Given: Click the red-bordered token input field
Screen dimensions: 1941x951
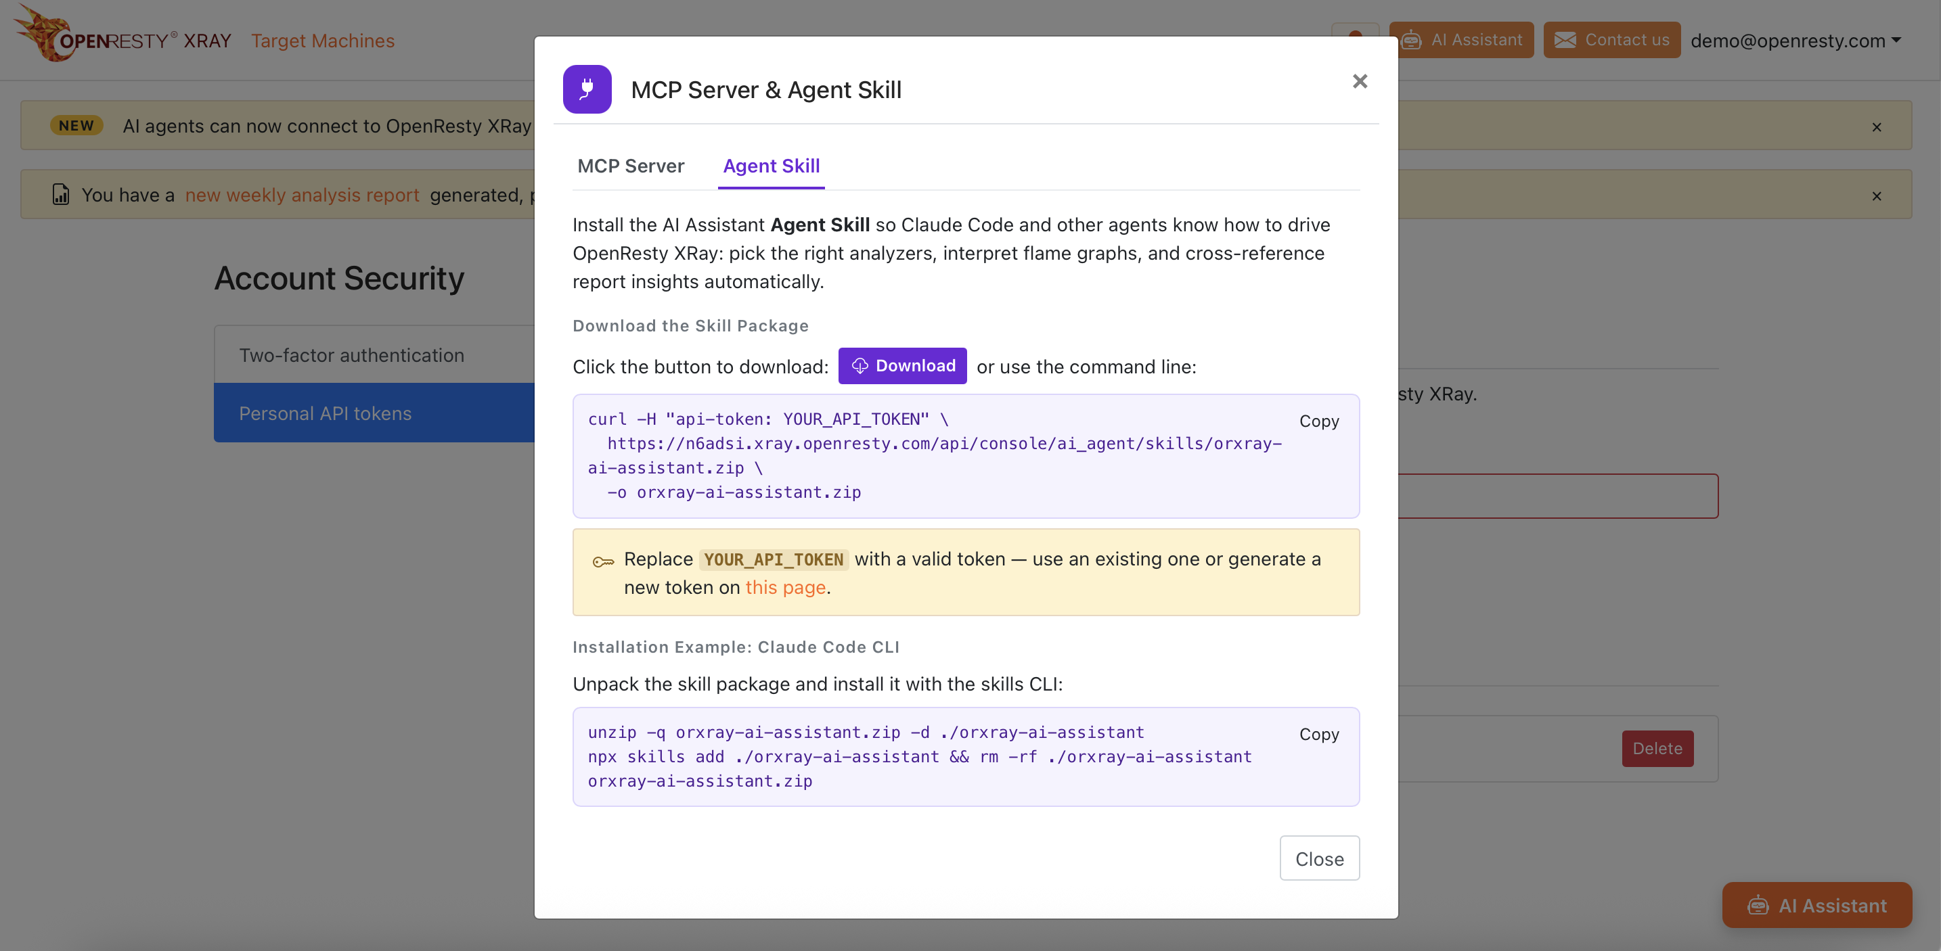Looking at the screenshot, I should coord(1557,496).
